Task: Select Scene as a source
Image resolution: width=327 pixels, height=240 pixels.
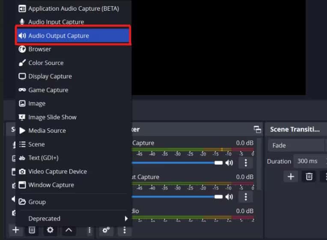Action: click(74, 144)
